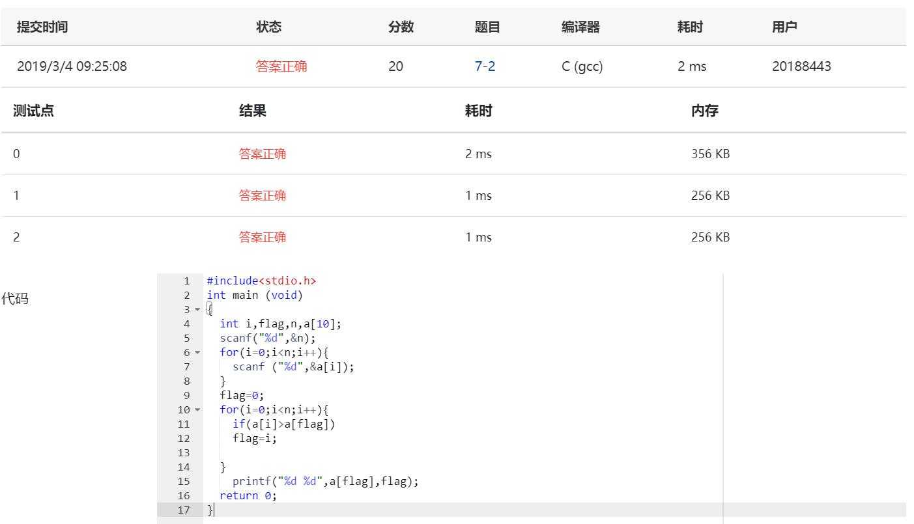Click the printf code line
This screenshot has width=914, height=524.
point(326,481)
